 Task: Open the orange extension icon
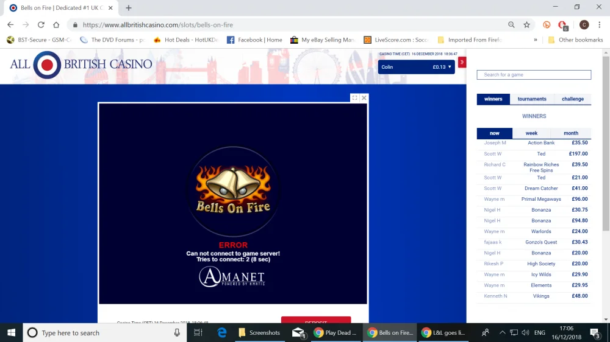pyautogui.click(x=547, y=24)
